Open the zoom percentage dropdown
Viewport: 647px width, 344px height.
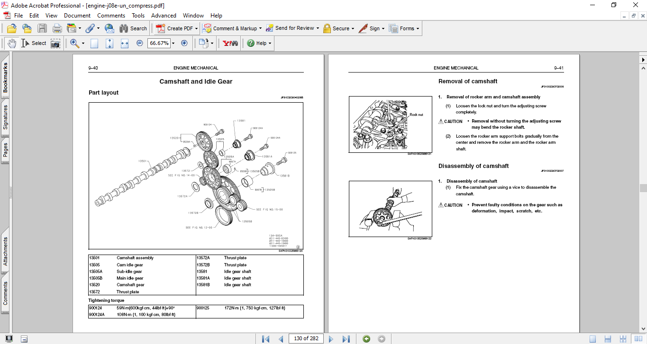[x=173, y=43]
